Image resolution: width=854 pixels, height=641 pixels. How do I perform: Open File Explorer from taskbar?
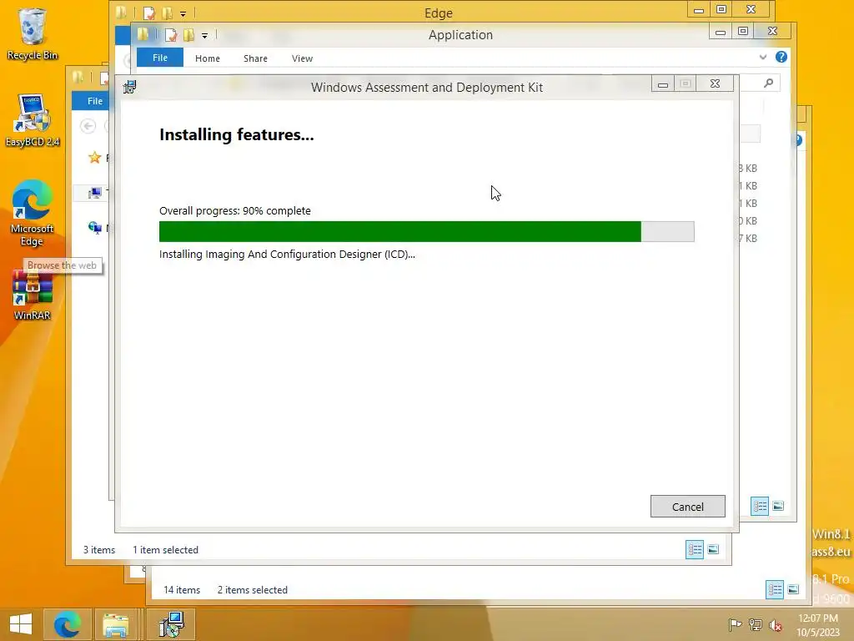pos(116,624)
